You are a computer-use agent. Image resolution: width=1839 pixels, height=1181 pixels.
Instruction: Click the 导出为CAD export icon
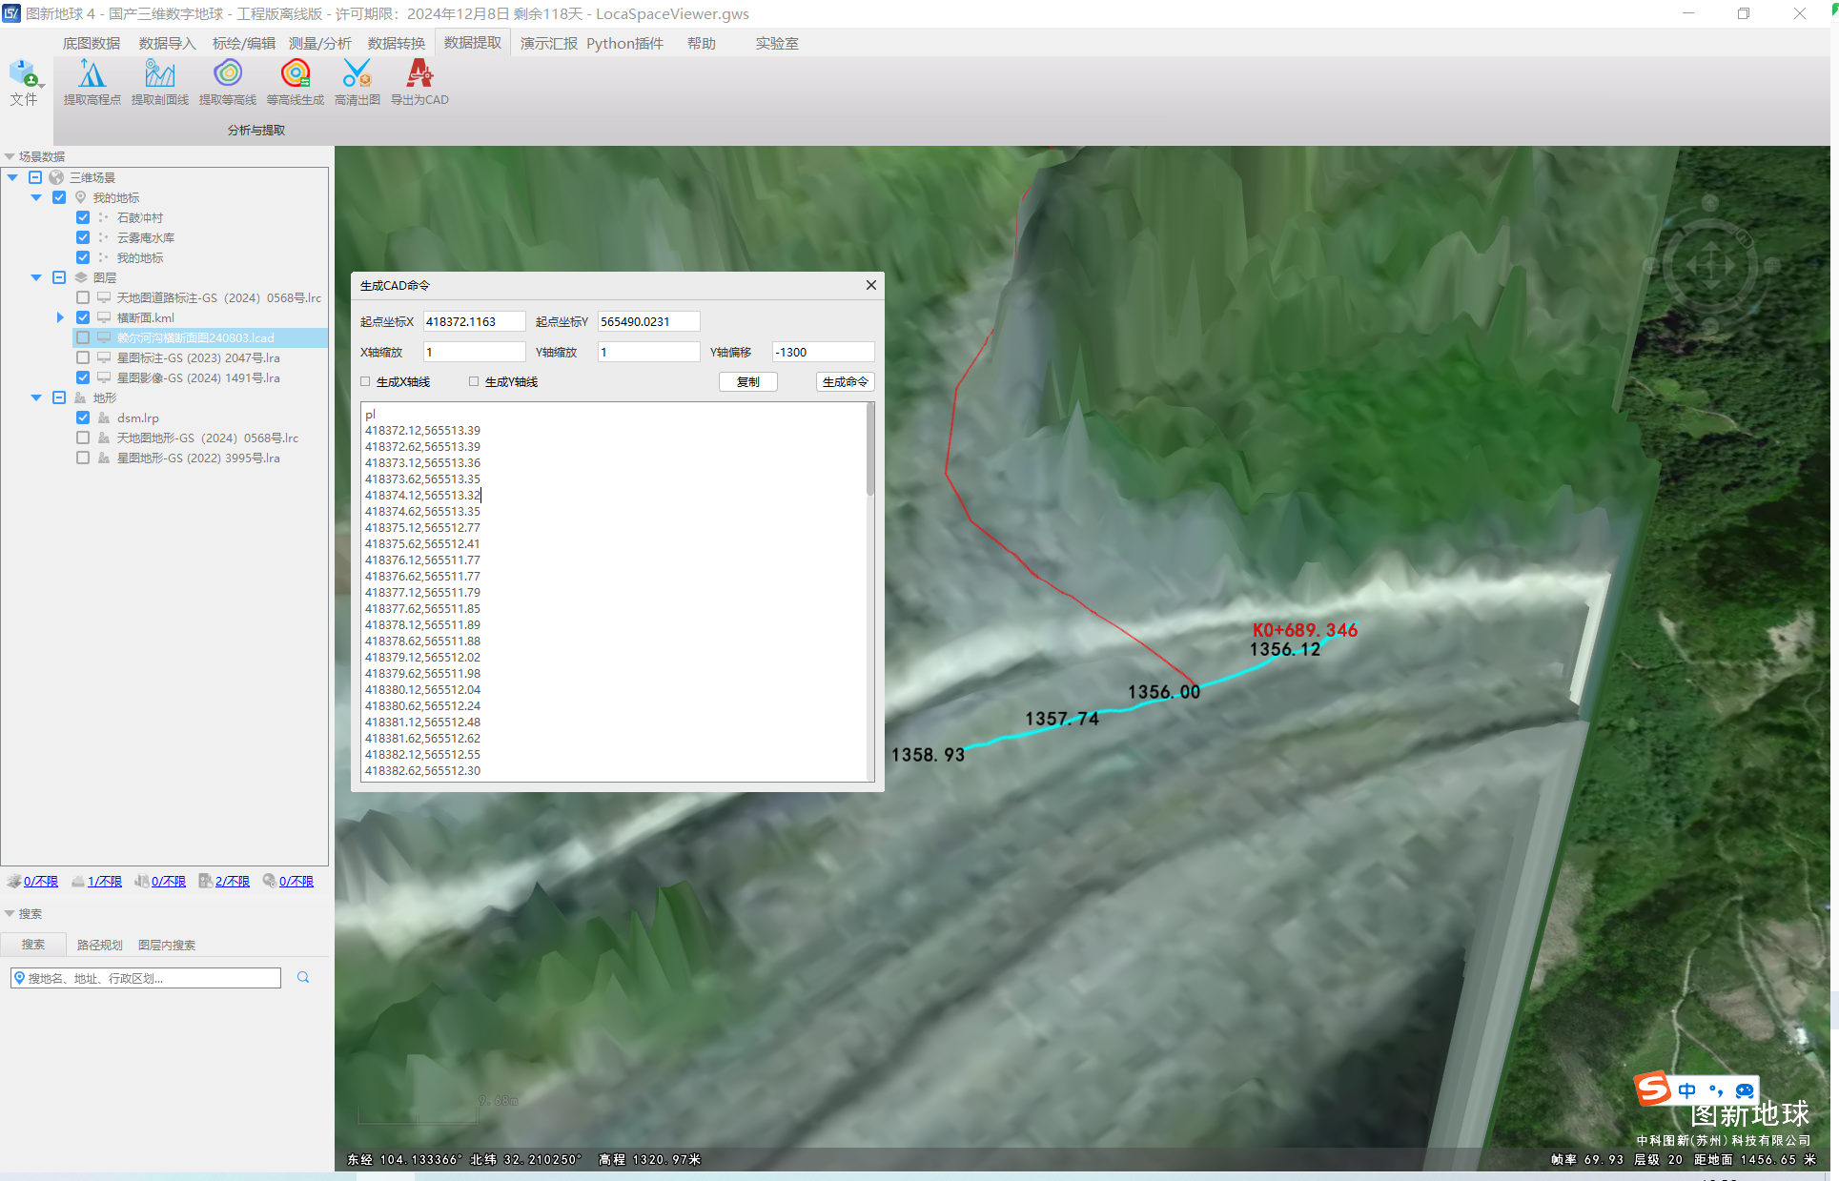[x=419, y=82]
